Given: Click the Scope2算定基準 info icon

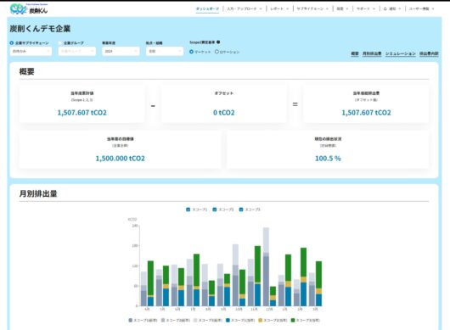Looking at the screenshot, I should pos(218,42).
